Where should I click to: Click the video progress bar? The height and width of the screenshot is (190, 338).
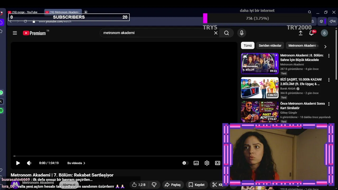(118, 156)
